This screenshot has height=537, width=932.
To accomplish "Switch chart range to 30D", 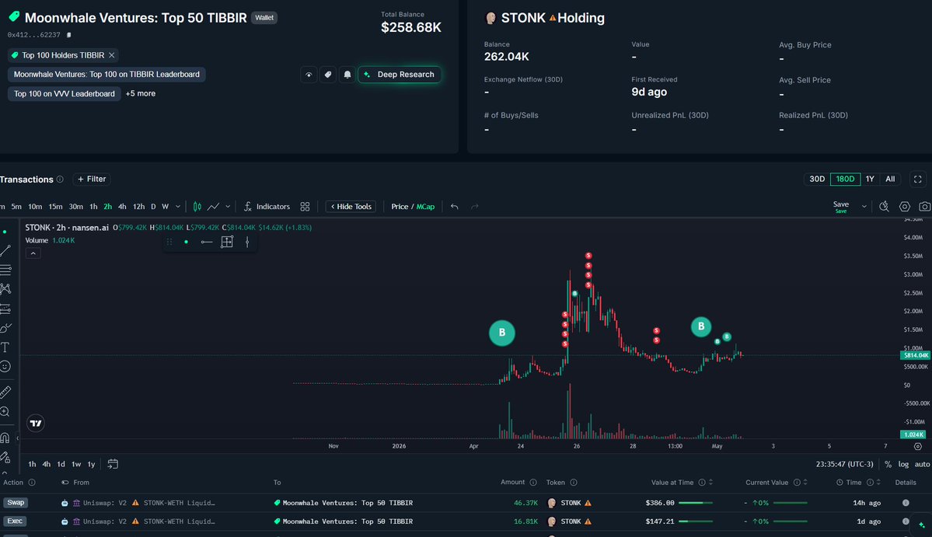I will tap(817, 179).
